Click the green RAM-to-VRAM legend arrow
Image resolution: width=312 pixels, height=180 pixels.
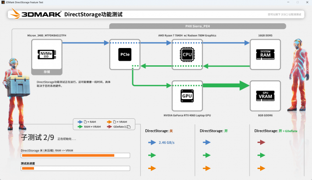coord(80,127)
